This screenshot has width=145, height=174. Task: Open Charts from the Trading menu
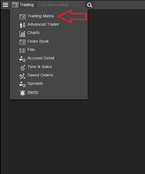coord(34,33)
